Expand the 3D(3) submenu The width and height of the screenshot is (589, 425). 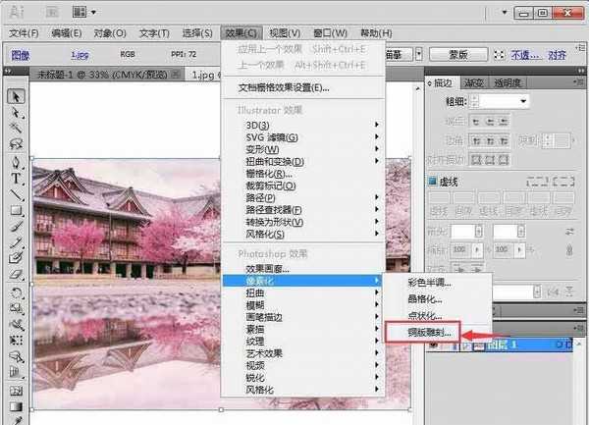click(376, 125)
